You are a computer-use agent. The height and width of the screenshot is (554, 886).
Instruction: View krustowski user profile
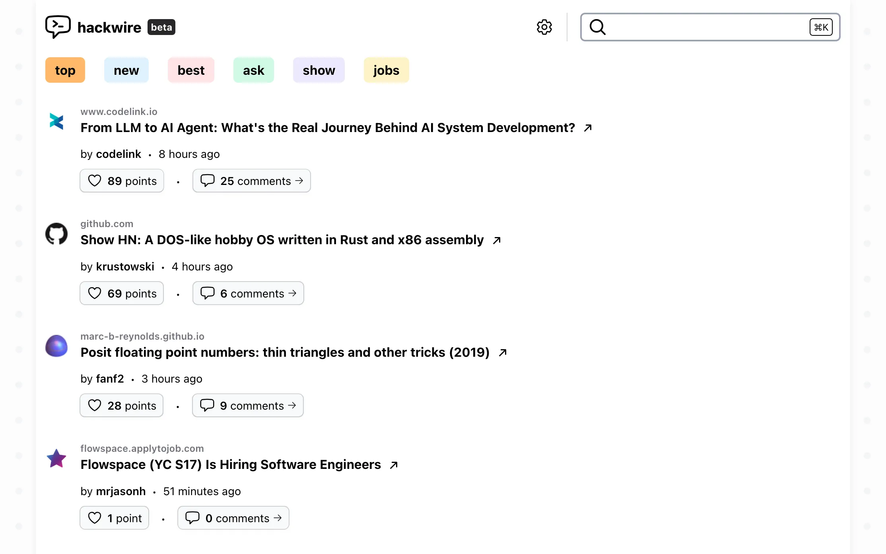[125, 266]
